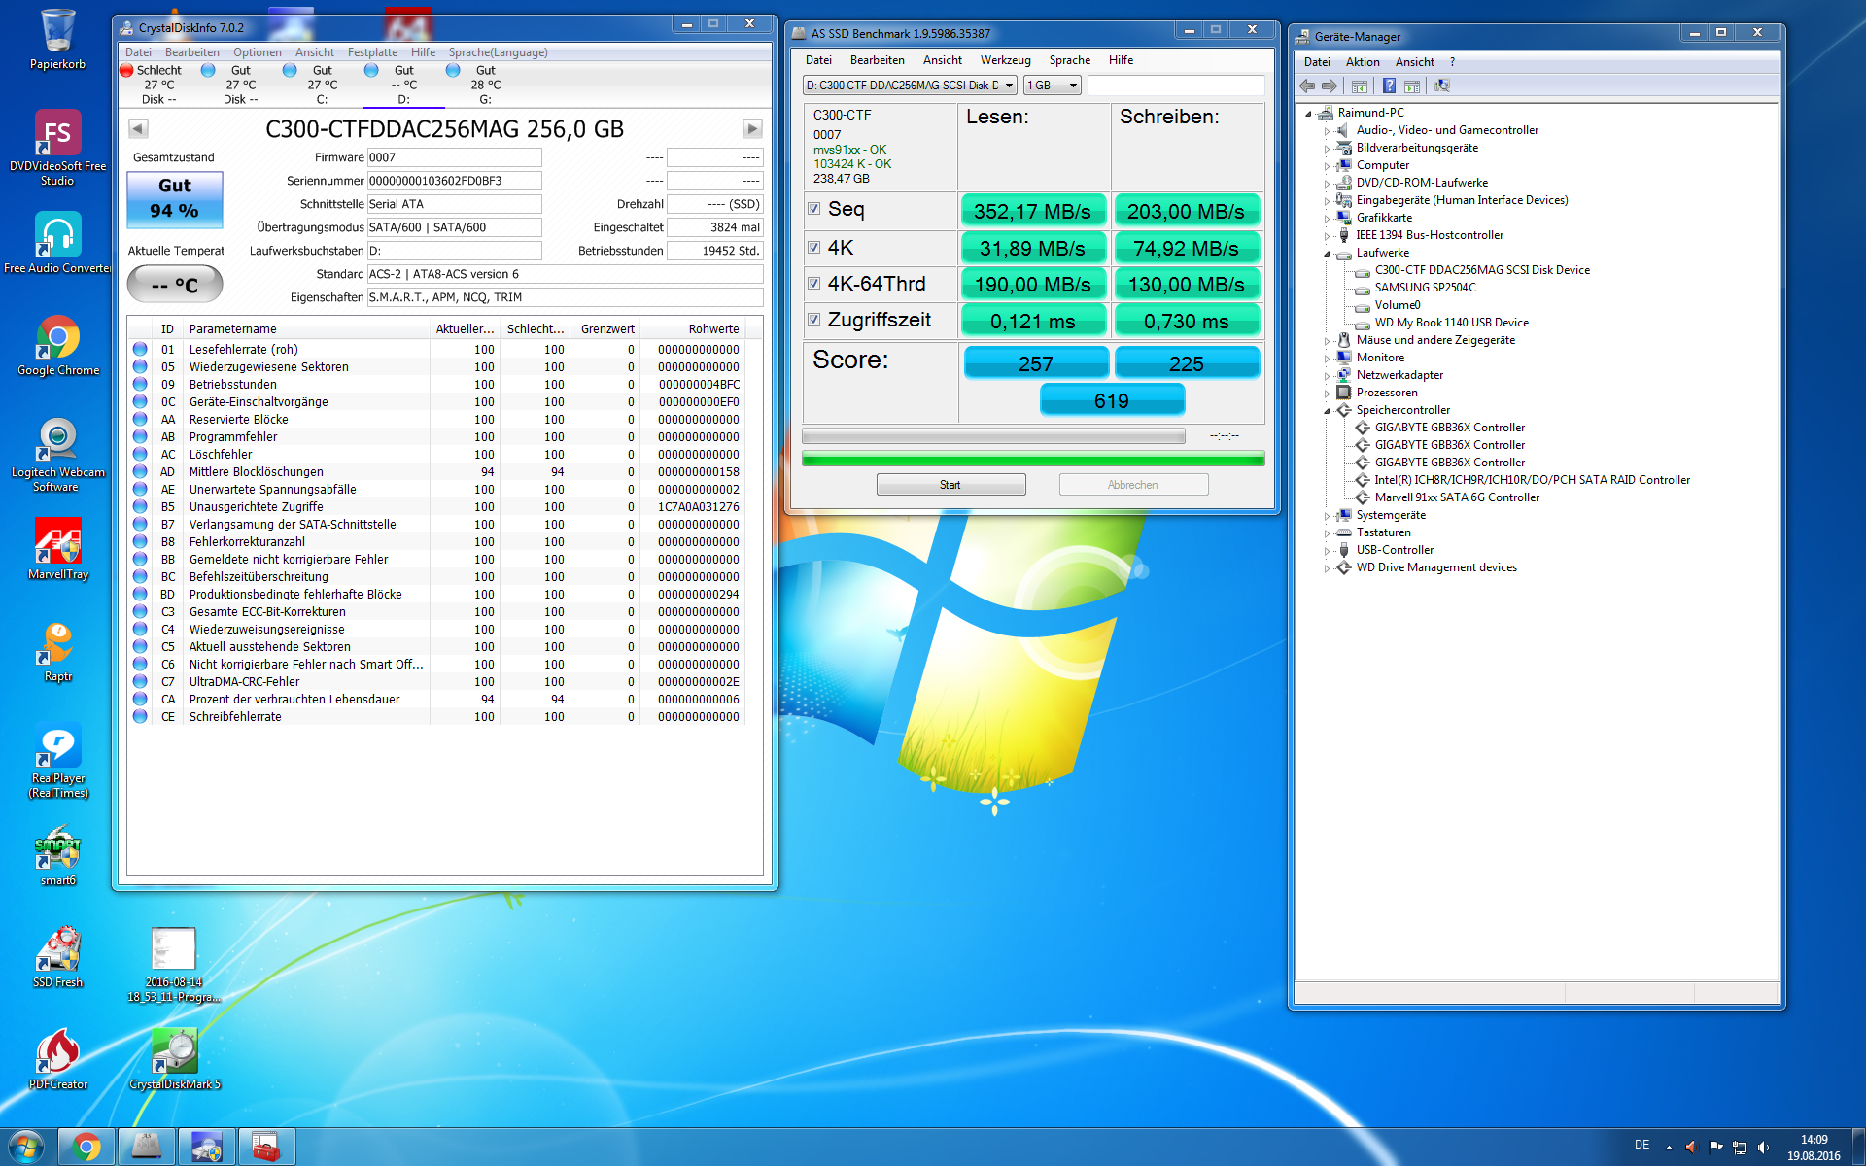Click the Start benchmark button
Screen dimensions: 1866x1166
point(950,485)
